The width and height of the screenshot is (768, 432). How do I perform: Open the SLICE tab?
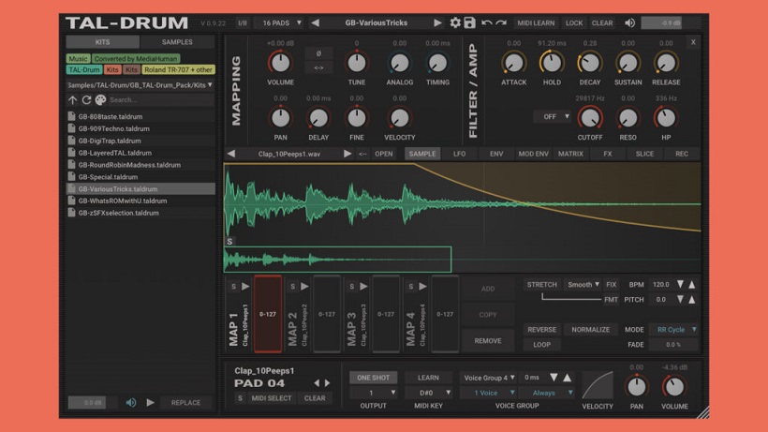tap(644, 154)
